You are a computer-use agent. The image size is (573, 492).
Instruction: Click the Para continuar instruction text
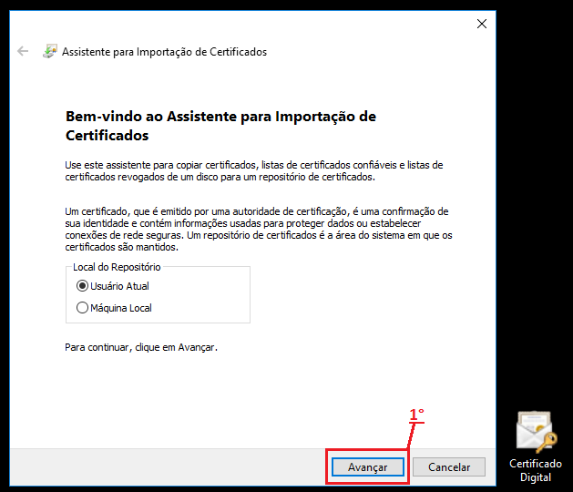(x=141, y=347)
